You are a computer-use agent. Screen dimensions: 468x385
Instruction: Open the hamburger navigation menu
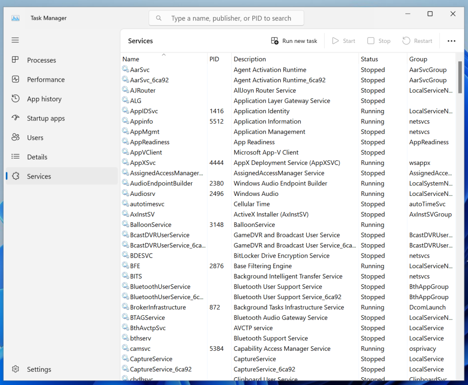pyautogui.click(x=15, y=40)
